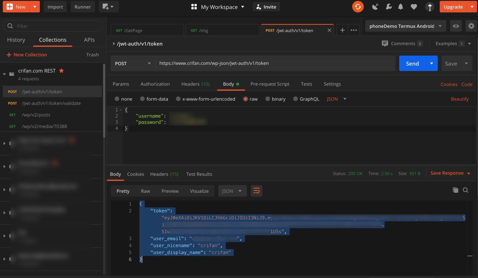The image size is (478, 278).
Task: Open the Save button dropdown arrow
Action: [466, 63]
